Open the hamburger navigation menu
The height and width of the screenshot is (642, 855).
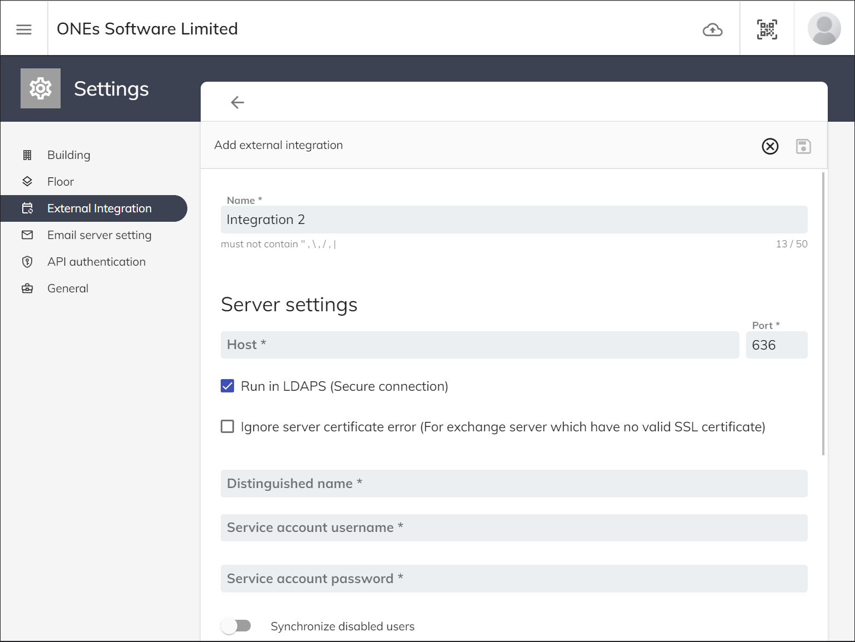click(24, 29)
